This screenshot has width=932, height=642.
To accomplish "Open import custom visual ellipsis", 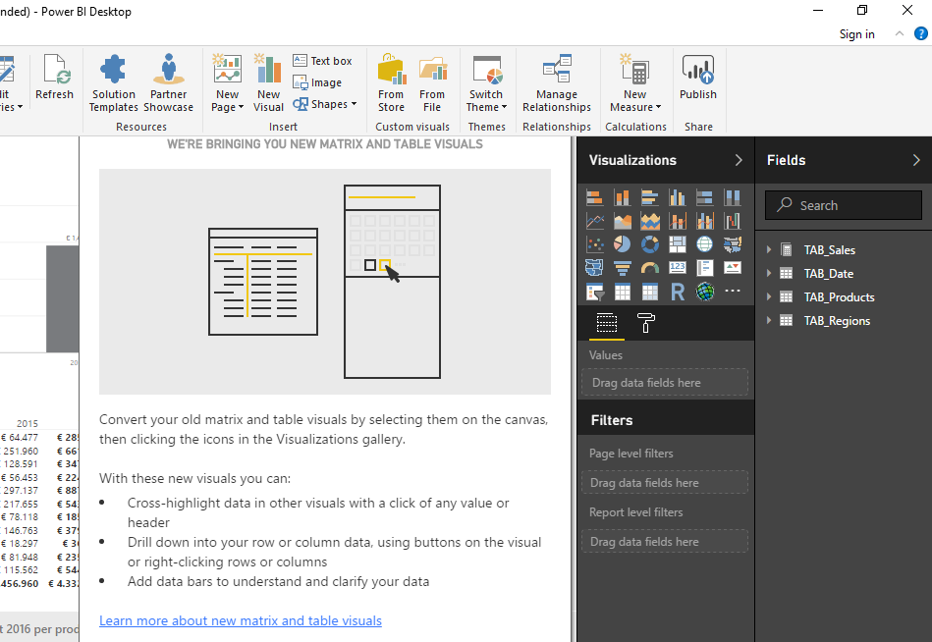I will (733, 291).
